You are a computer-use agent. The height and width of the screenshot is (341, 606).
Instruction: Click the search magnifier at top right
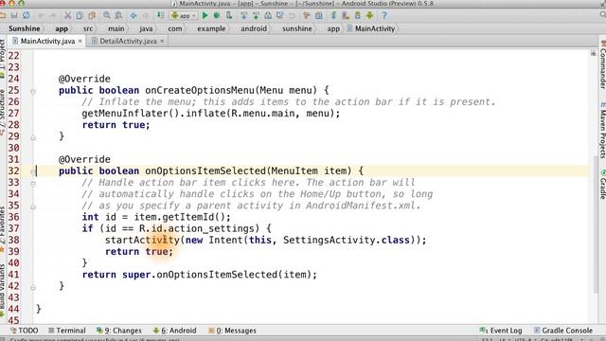pyautogui.click(x=602, y=15)
